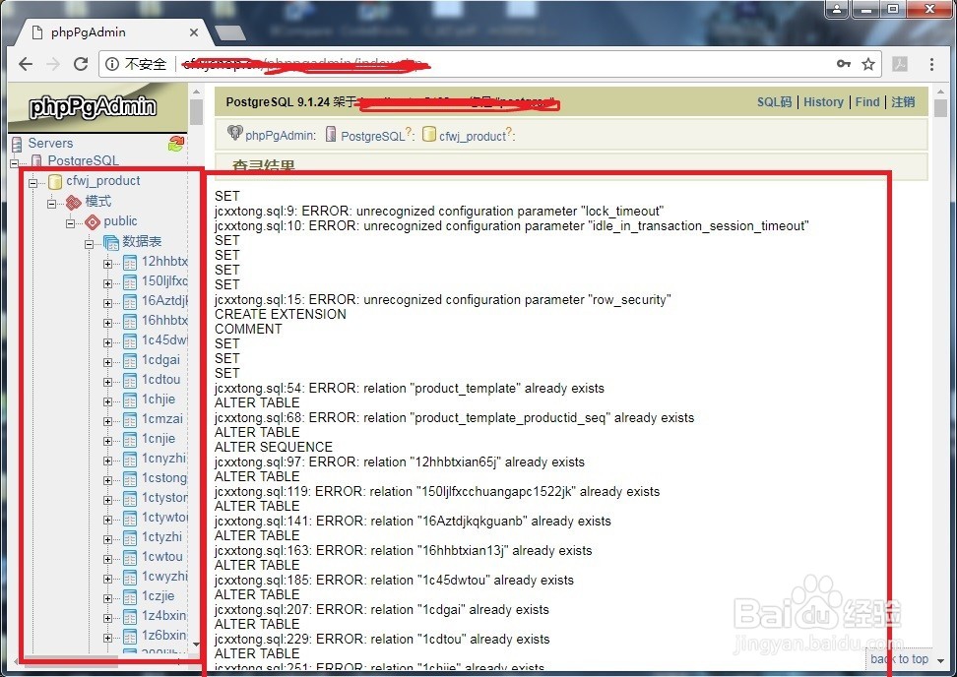Collapse the 模式 node
The width and height of the screenshot is (957, 677).
point(52,204)
